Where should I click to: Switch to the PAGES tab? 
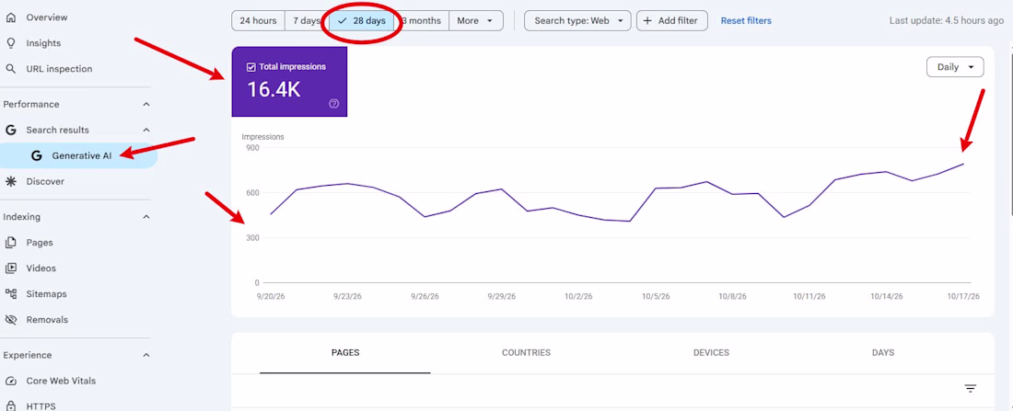coord(345,353)
